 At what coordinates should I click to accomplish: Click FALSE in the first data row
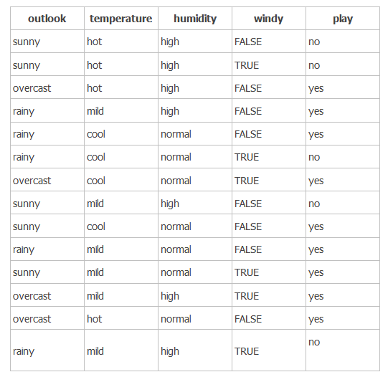tap(248, 42)
